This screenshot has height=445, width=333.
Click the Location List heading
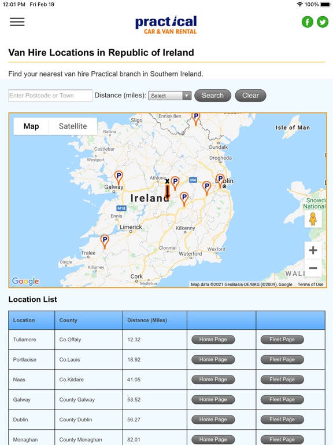tap(32, 299)
